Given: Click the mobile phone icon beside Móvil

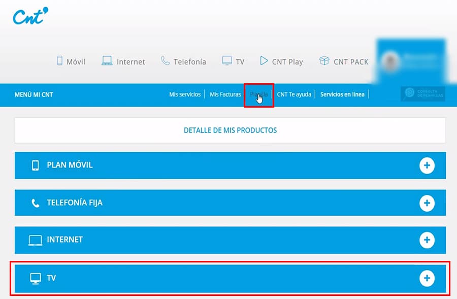Looking at the screenshot, I should (59, 61).
